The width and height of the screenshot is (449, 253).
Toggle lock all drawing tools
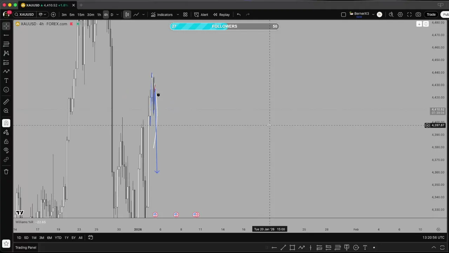point(6,142)
